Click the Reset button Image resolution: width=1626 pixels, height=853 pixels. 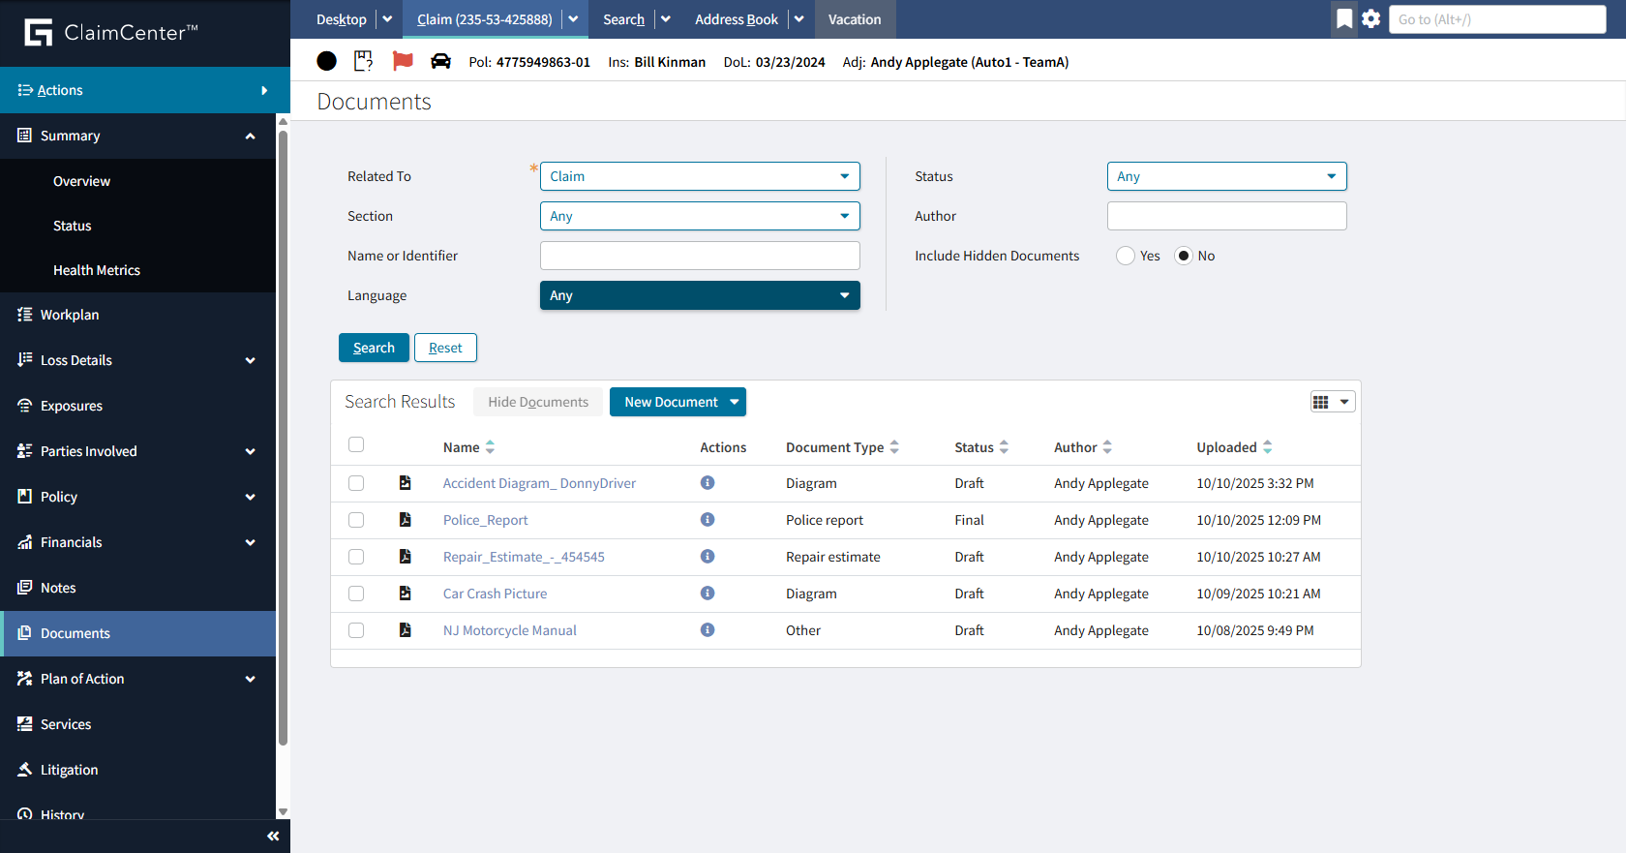(445, 348)
